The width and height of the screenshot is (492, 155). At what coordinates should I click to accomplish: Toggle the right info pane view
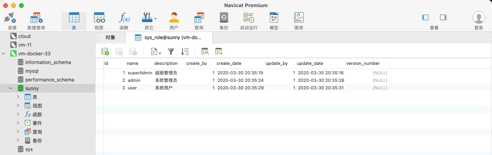pyautogui.click(x=443, y=17)
